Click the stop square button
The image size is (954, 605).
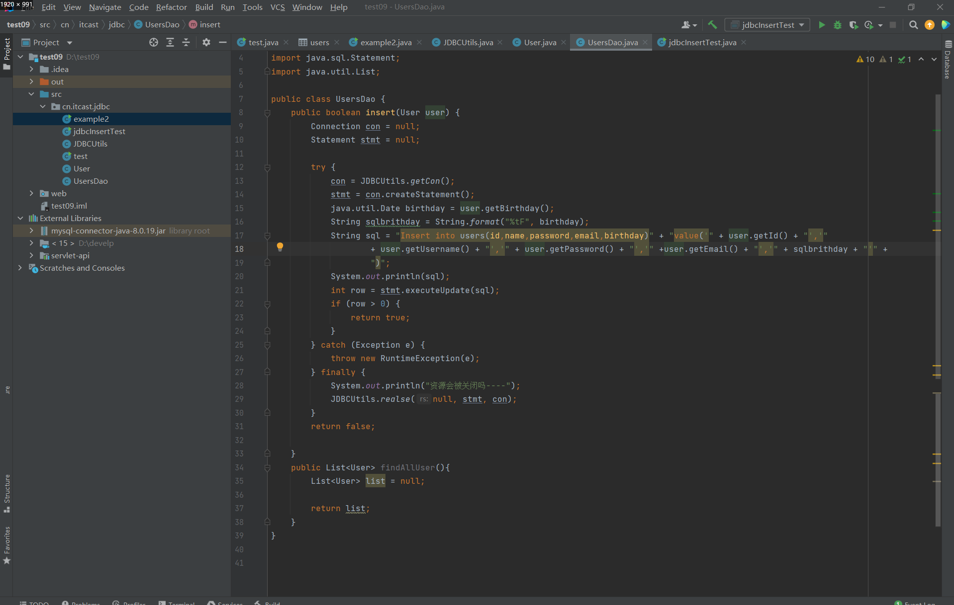(893, 25)
